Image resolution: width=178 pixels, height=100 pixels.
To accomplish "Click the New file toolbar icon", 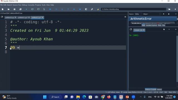I will click(3, 9).
